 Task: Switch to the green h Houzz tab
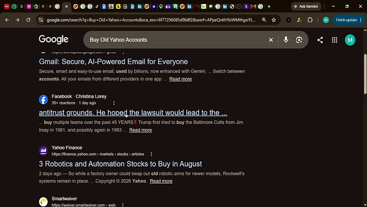tap(204, 6)
